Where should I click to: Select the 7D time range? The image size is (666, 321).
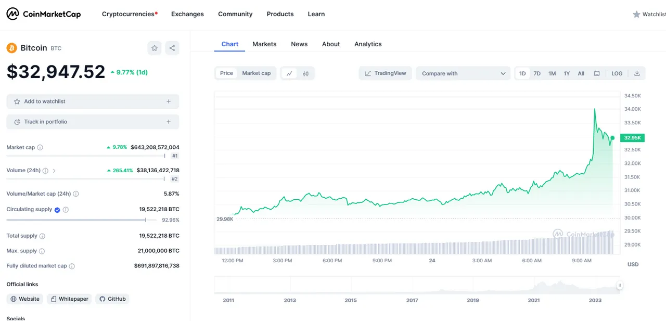[x=537, y=73]
